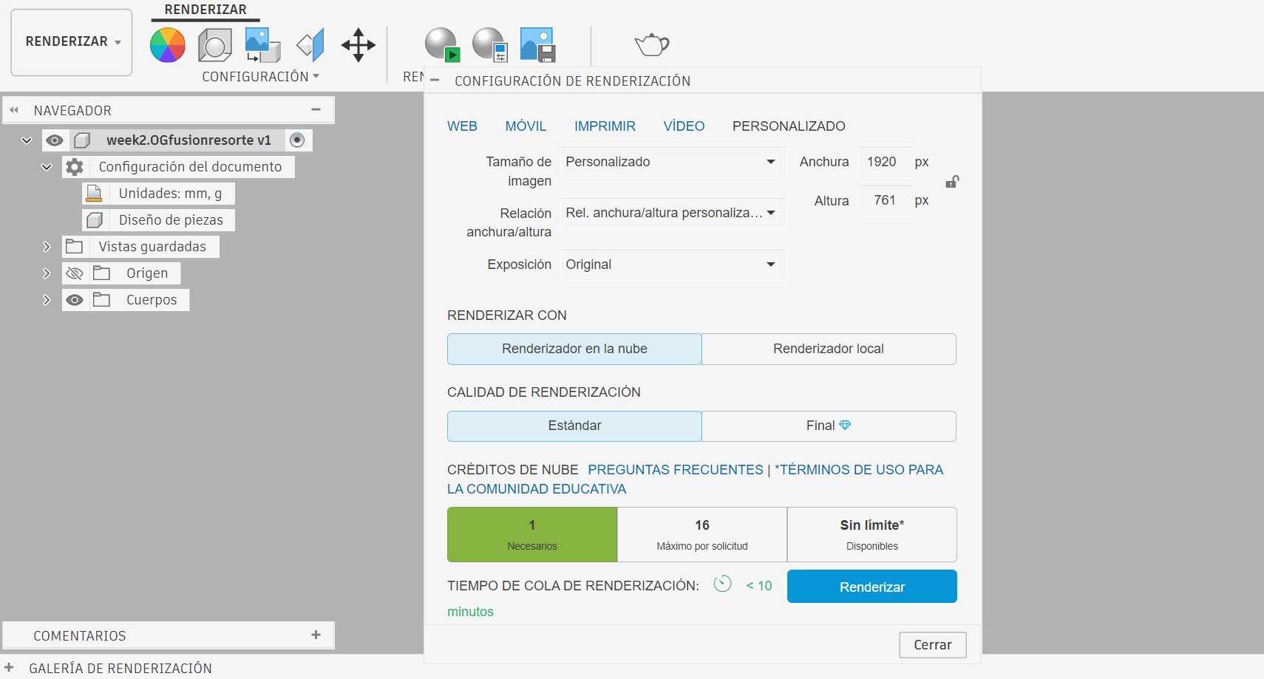Click the diamond icon on Final quality
1264x679 pixels.
(x=845, y=425)
